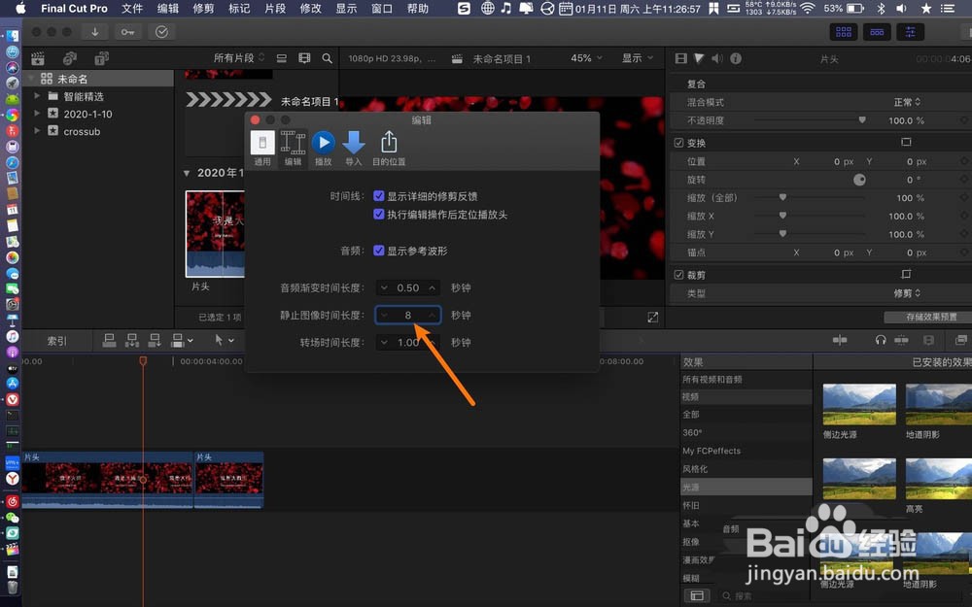Viewport: 972px width, 607px height.
Task: Toggle 执行编辑操作后定位播放头 checkbox
Action: click(x=379, y=215)
